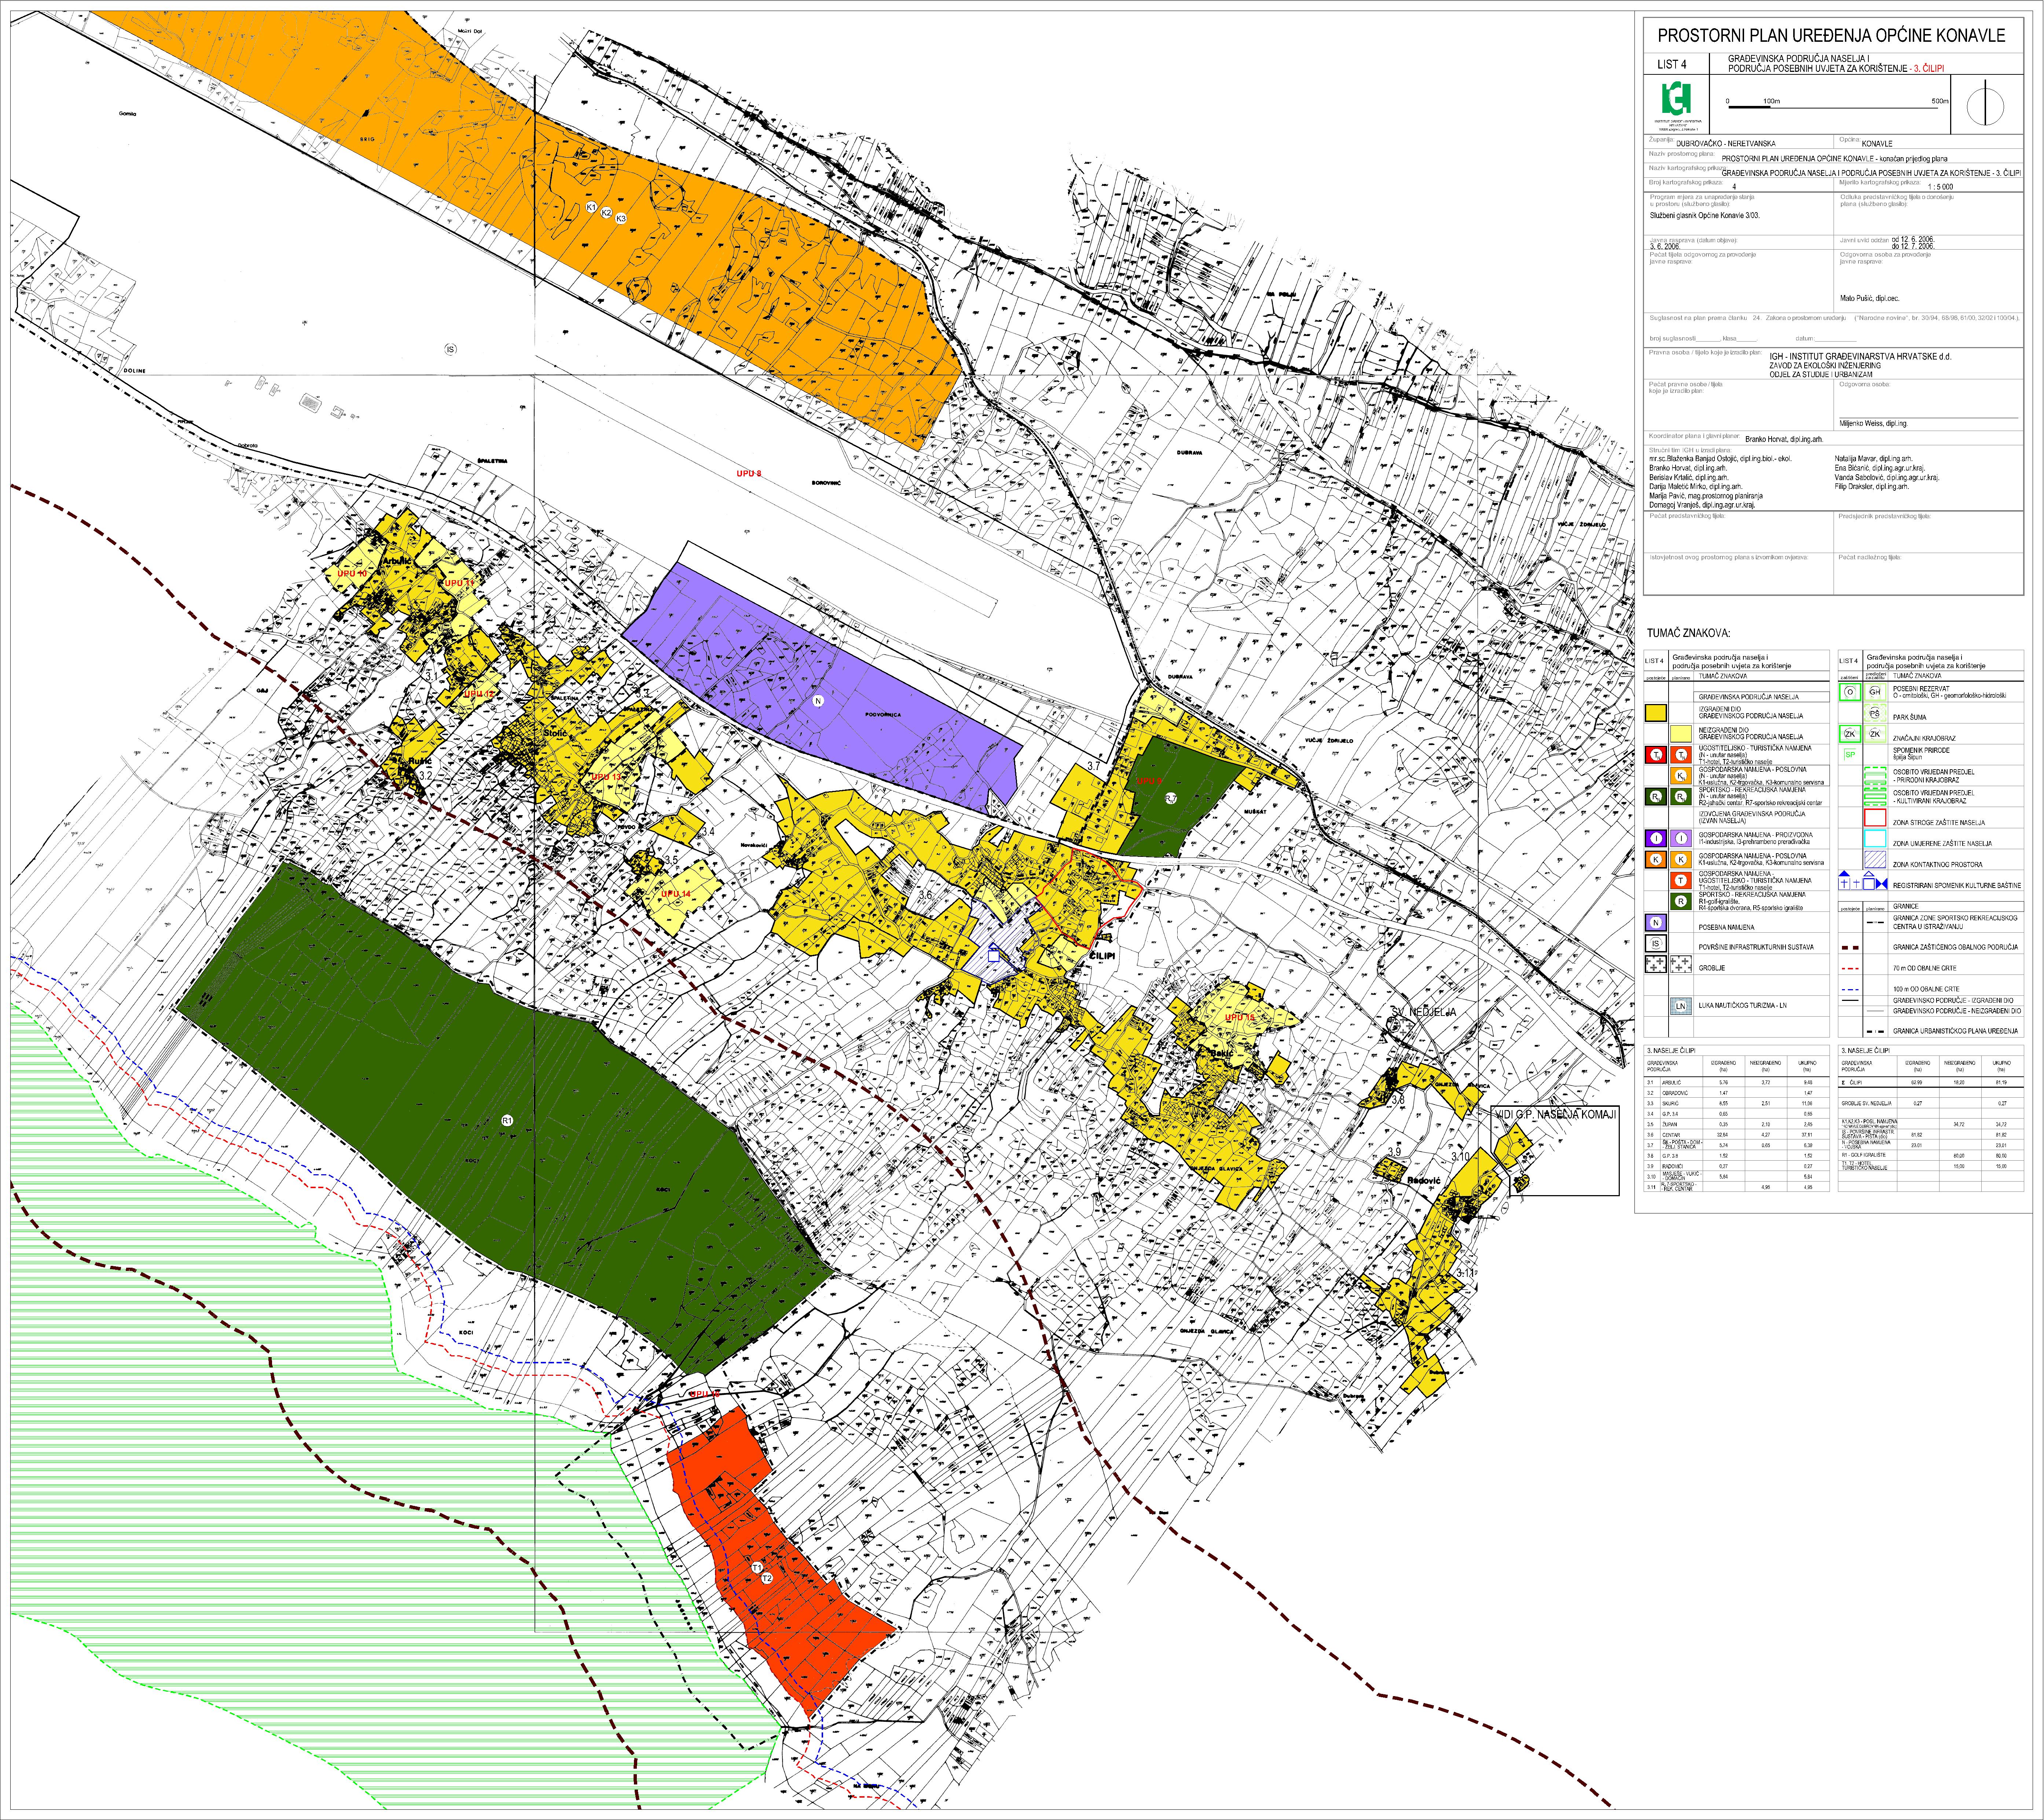
Task: Click the IS infrastructure systems legend icon
Action: point(1656,943)
